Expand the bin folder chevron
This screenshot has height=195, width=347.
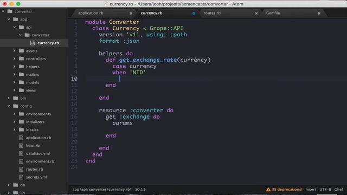(9, 98)
